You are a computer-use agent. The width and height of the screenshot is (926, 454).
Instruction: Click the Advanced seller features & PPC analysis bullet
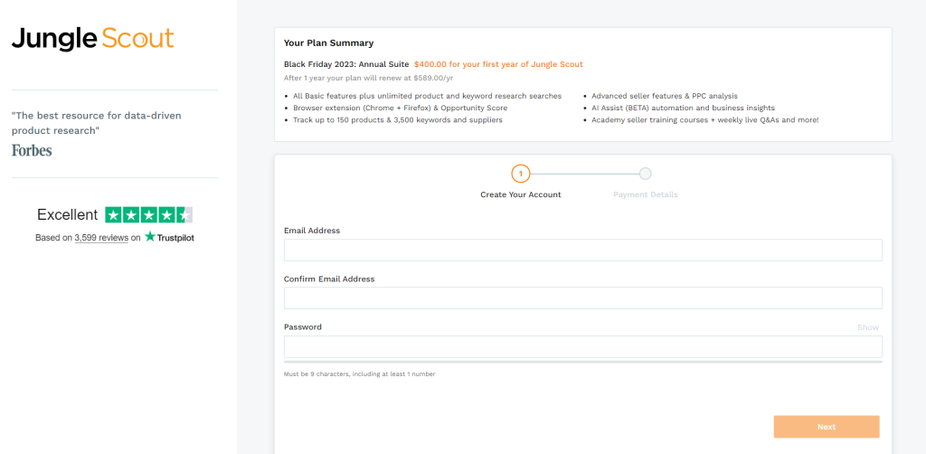pyautogui.click(x=665, y=96)
